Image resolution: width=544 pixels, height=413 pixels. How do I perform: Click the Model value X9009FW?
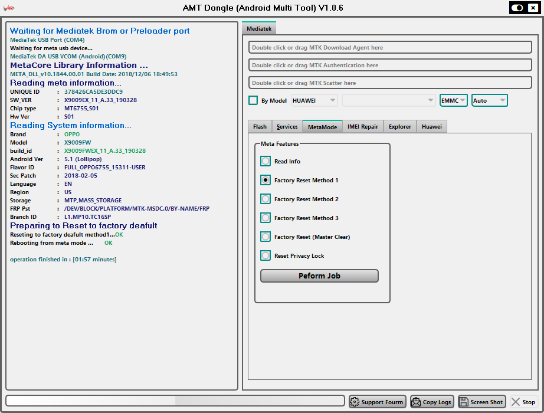[78, 143]
